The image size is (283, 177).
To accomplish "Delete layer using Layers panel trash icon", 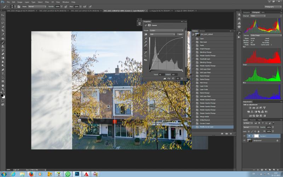I will [278, 170].
